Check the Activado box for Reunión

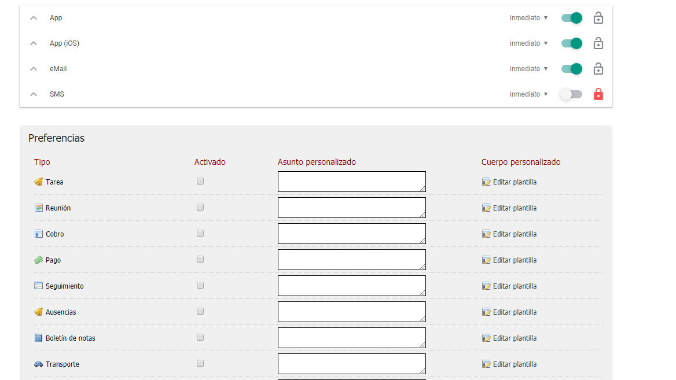click(x=200, y=207)
